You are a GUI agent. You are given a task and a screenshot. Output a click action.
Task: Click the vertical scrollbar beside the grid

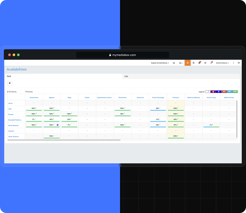pos(237,119)
